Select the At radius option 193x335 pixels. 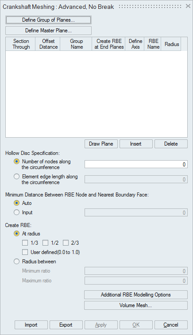click(16, 234)
